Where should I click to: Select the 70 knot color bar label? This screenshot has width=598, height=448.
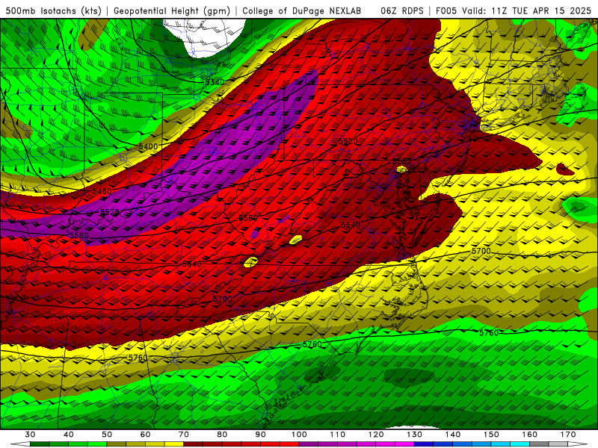tap(184, 435)
